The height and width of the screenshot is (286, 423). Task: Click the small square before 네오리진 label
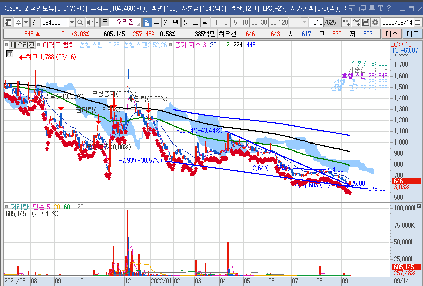[x=6, y=45]
